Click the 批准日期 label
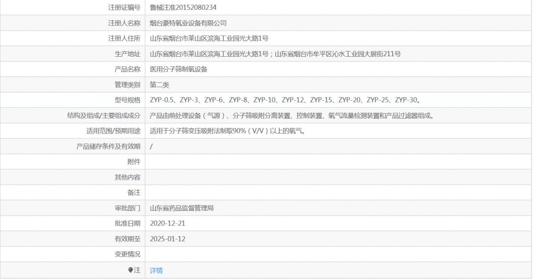The height and width of the screenshot is (279, 533). [127, 224]
